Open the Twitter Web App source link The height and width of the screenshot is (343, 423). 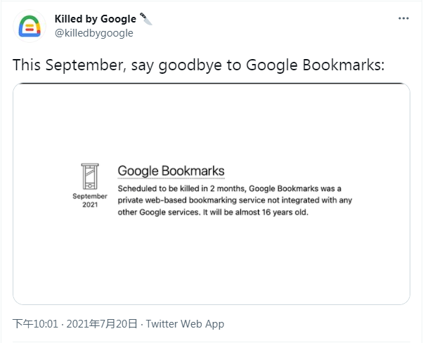coord(184,324)
